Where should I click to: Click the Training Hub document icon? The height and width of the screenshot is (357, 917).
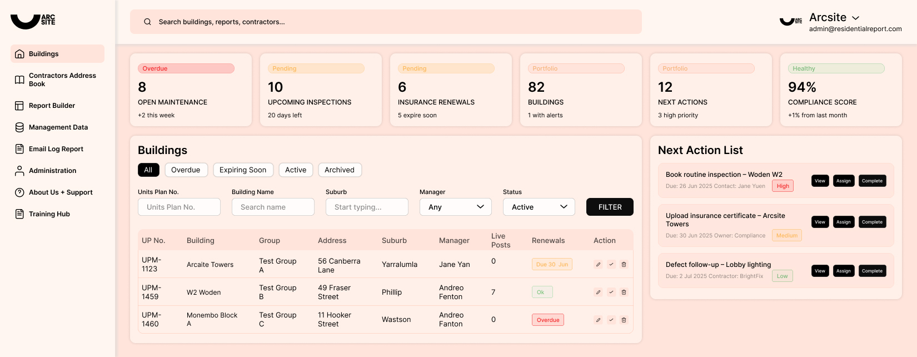(x=19, y=214)
